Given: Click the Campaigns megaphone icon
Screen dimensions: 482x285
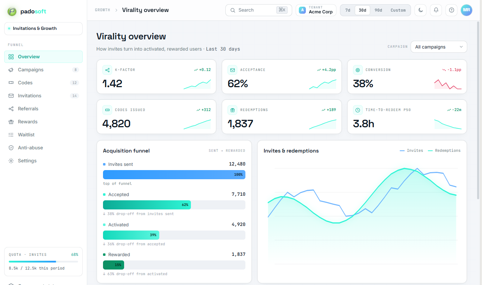Looking at the screenshot, I should pos(11,70).
